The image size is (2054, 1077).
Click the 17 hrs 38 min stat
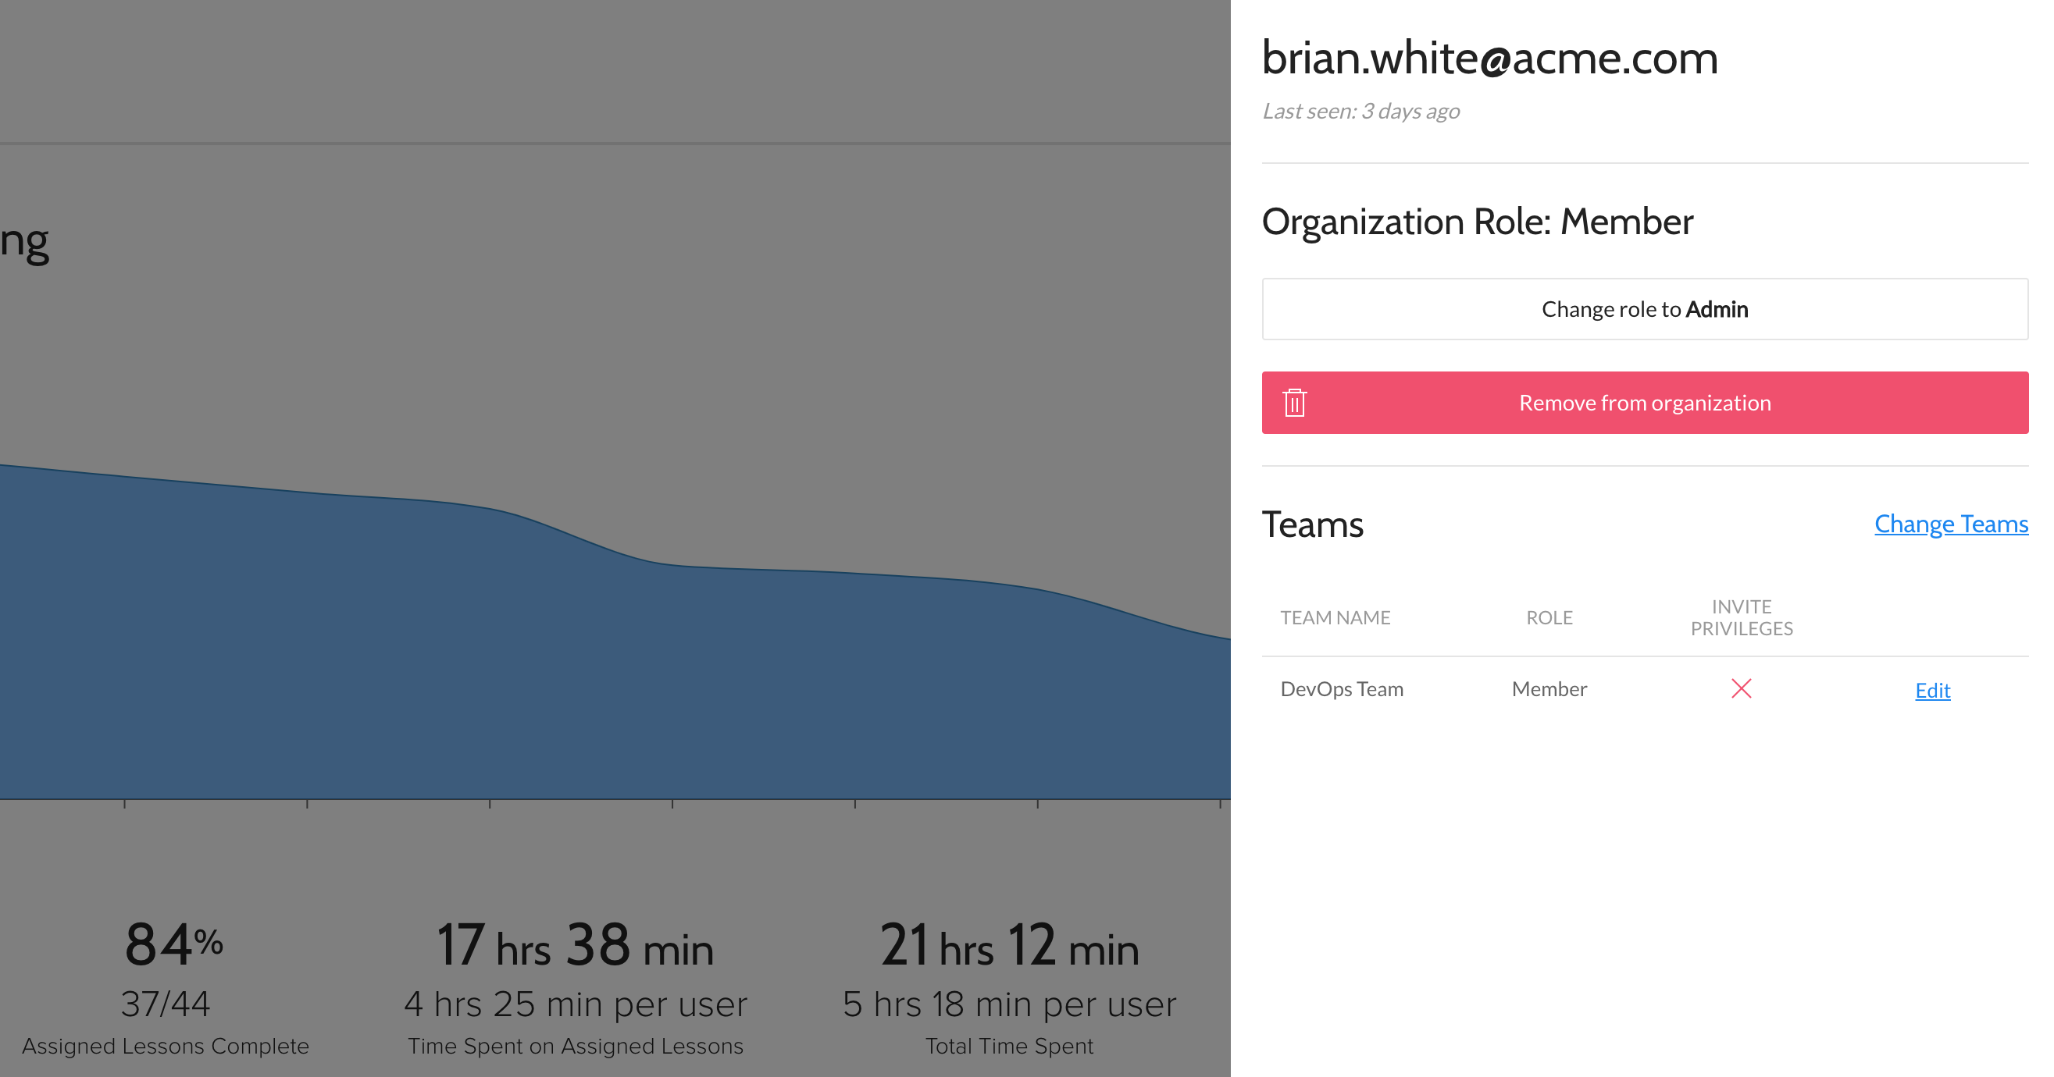(574, 946)
